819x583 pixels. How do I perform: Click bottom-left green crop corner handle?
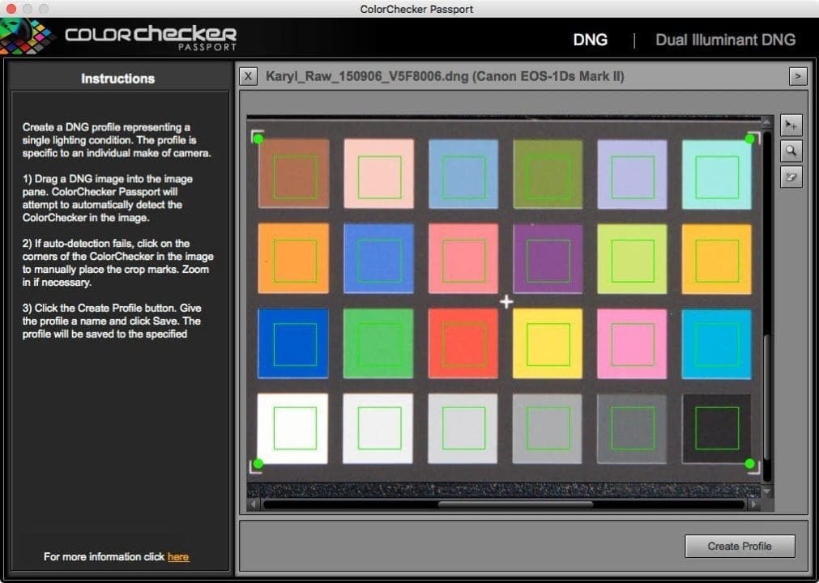coord(258,463)
